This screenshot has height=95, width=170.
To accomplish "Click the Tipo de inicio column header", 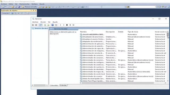I will point(133,32).
